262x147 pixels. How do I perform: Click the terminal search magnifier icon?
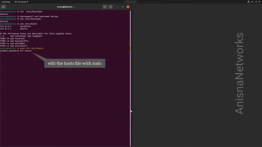coord(105,7)
